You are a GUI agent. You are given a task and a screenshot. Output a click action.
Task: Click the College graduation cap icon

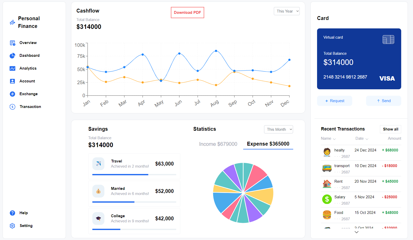click(98, 219)
